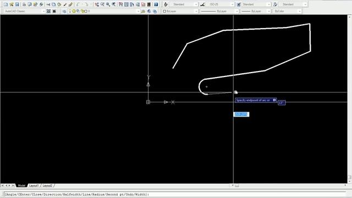Open the table style Standard dropdown

tap(269, 4)
